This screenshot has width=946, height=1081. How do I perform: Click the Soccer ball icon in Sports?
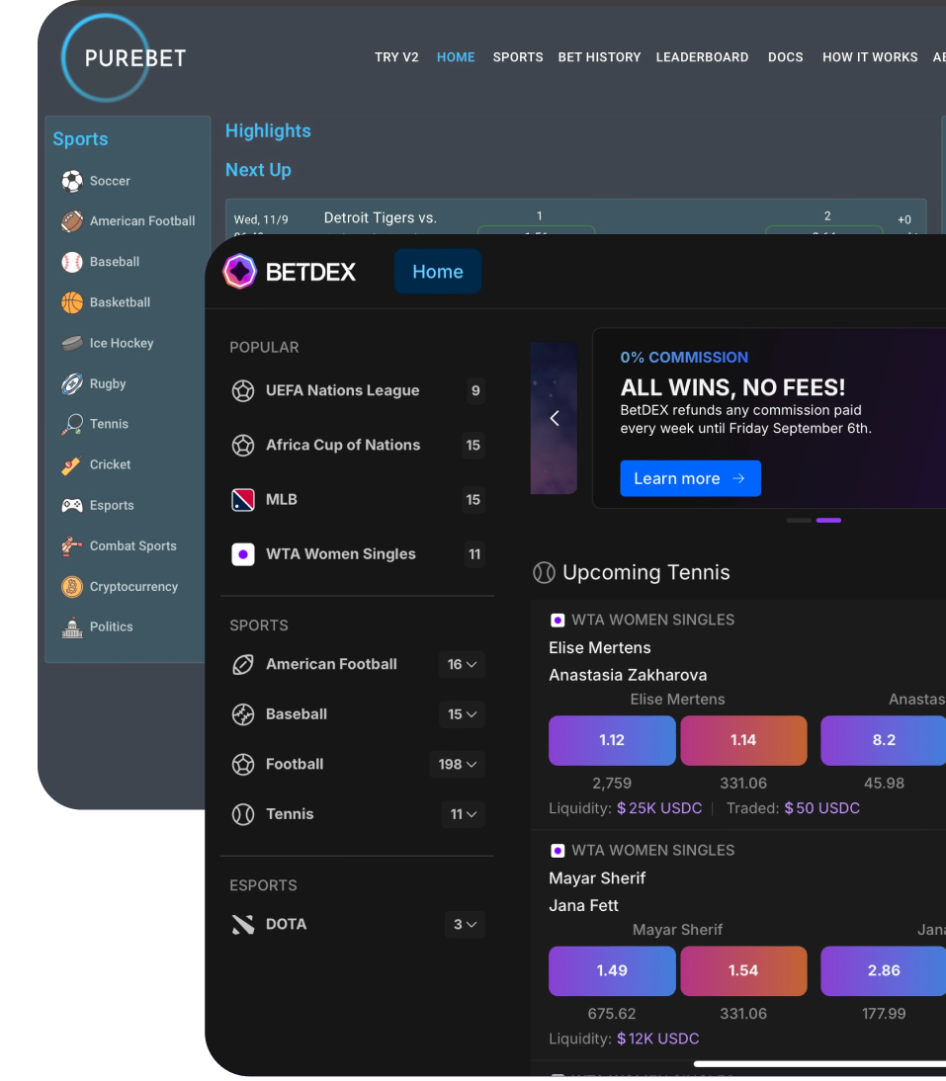72,181
